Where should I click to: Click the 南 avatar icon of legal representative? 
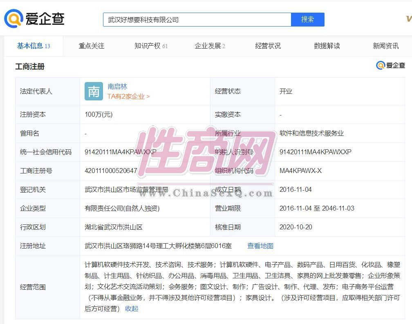click(94, 91)
